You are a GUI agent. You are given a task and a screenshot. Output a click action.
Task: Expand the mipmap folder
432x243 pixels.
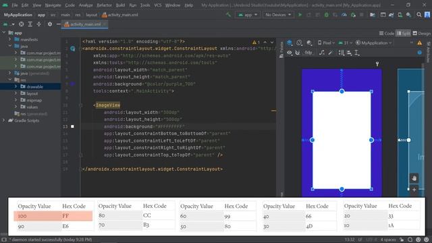tap(16, 100)
